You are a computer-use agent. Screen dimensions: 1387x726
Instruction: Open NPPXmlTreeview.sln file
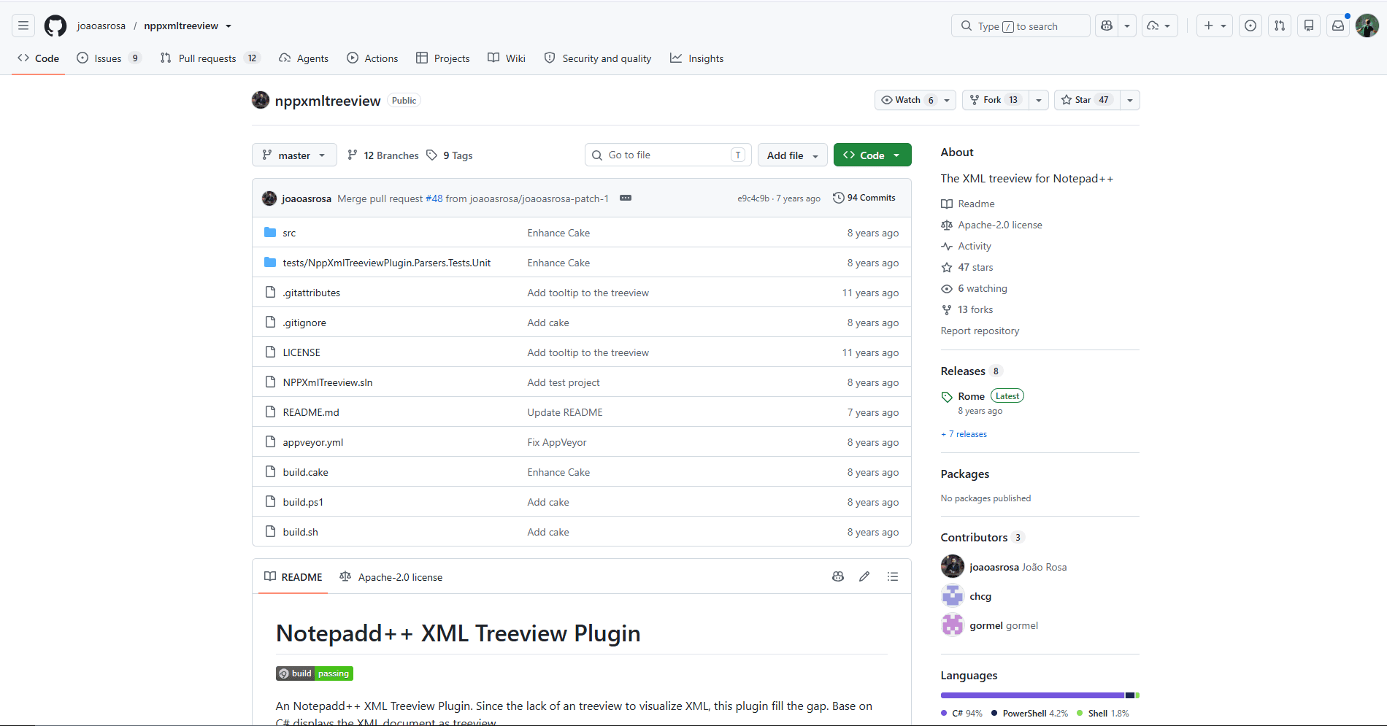pyautogui.click(x=328, y=382)
